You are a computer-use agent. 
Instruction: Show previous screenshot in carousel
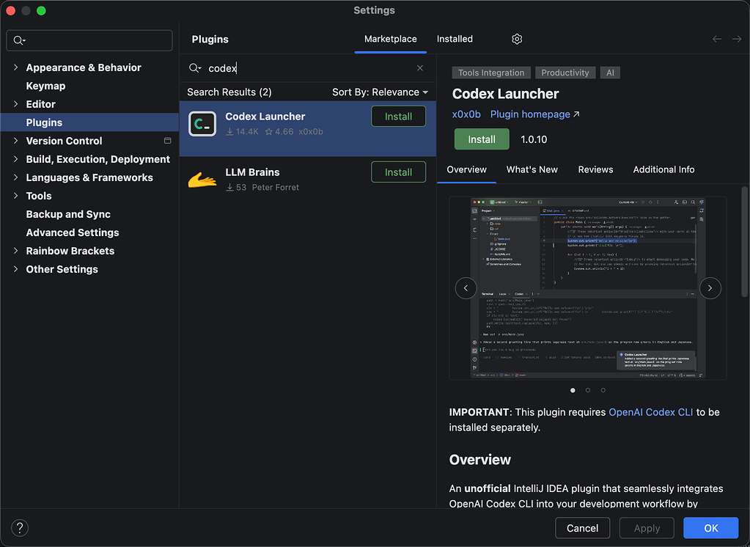[466, 288]
